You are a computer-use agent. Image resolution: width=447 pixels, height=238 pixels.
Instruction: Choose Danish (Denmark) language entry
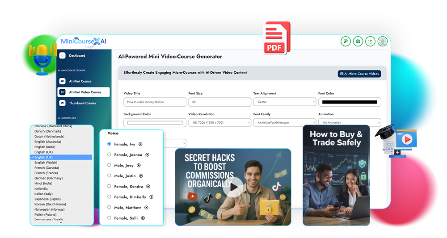[x=48, y=132]
